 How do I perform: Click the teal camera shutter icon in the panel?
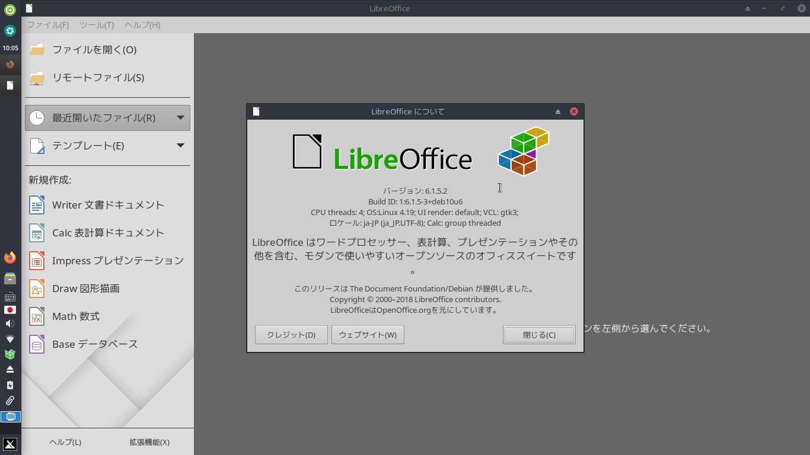[x=10, y=30]
